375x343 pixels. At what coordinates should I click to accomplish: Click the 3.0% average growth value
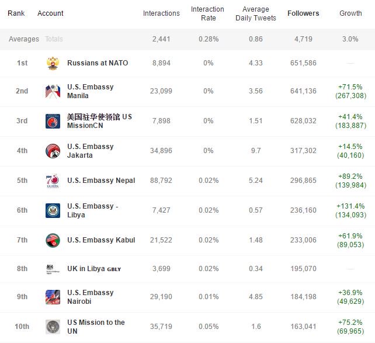(350, 39)
